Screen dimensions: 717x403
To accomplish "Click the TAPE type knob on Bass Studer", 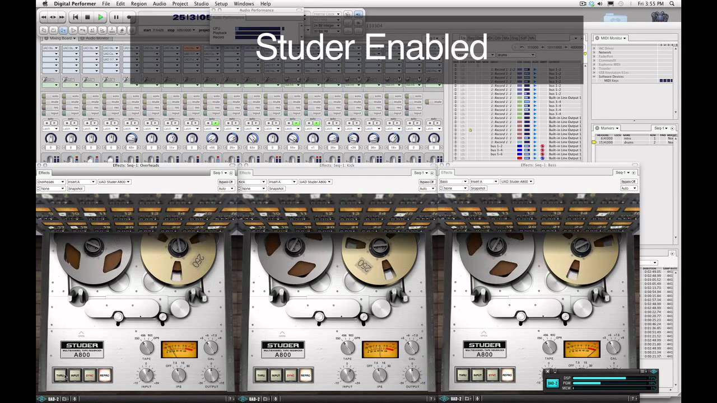I will [550, 348].
